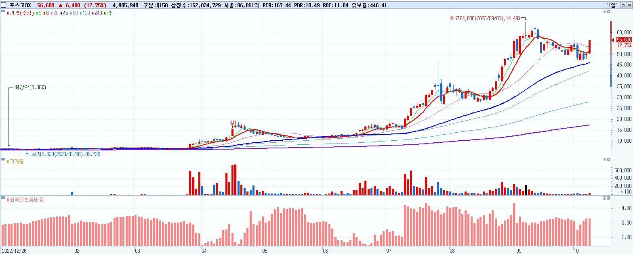Viewport: 633px width, 254px height.
Task: Click the foreign ownership panel corner handle
Action: coord(2,198)
